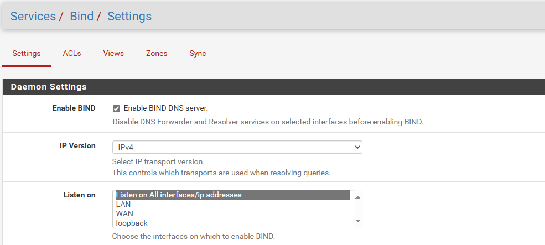Open the Views tab
This screenshot has height=245, width=545.
point(113,54)
